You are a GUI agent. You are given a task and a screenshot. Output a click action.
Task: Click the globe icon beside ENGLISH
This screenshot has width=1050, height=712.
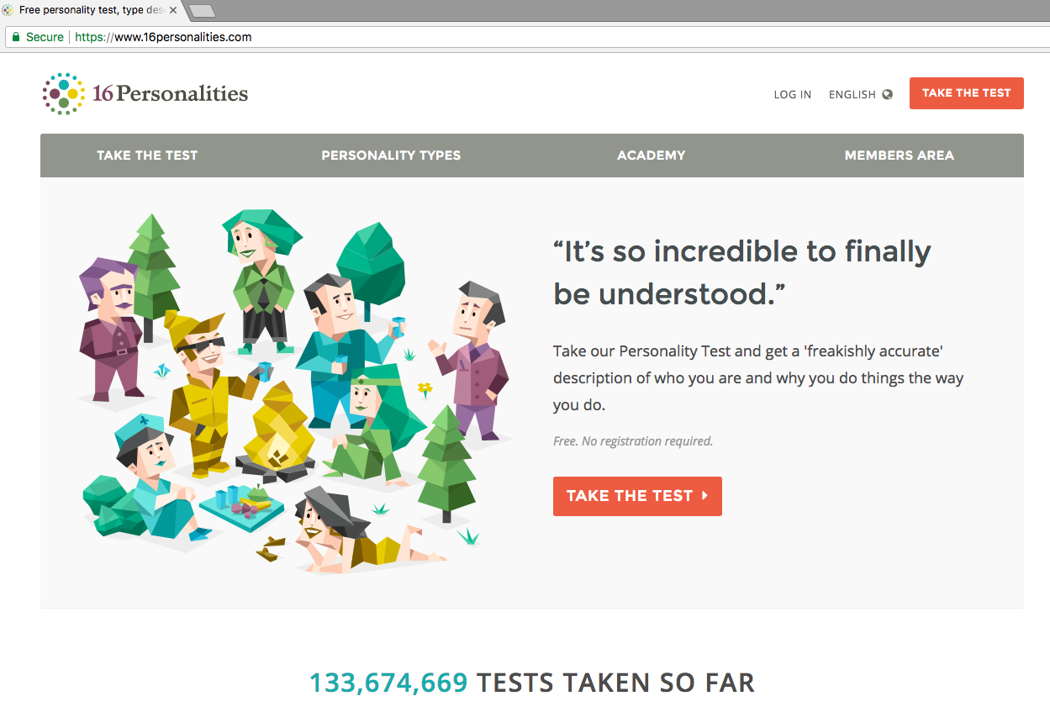coord(887,94)
